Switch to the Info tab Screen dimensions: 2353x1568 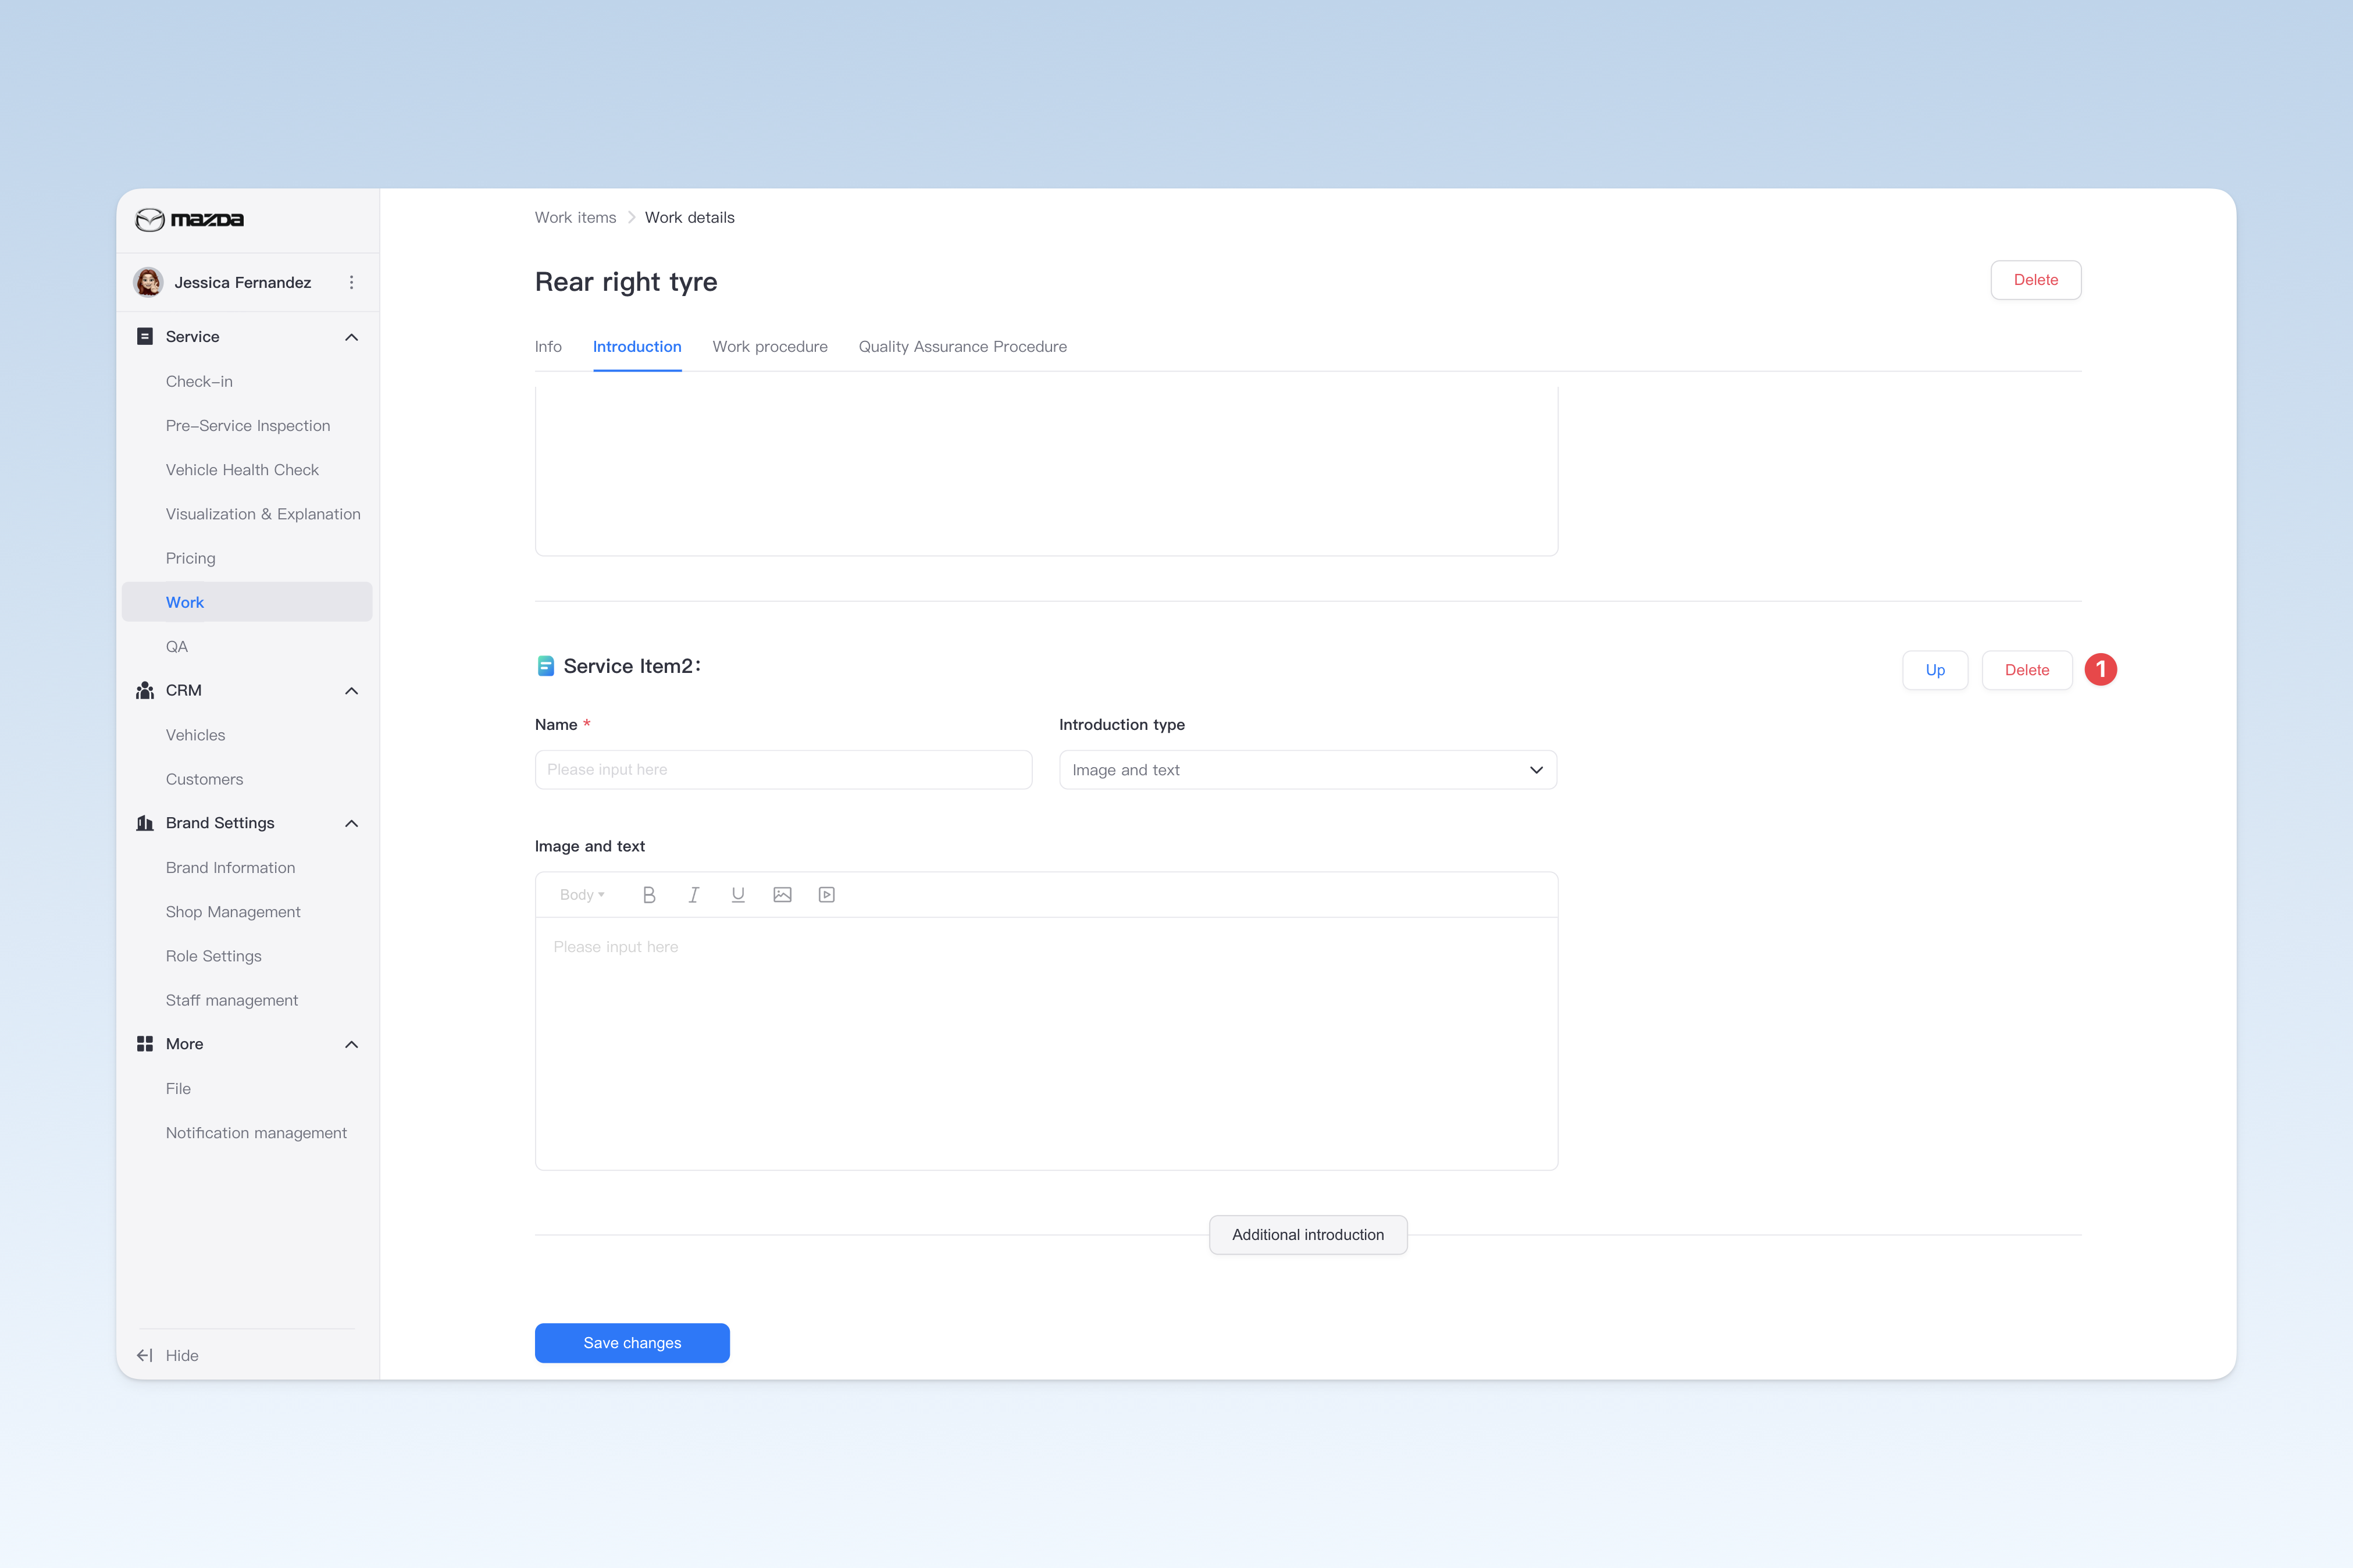pos(548,347)
